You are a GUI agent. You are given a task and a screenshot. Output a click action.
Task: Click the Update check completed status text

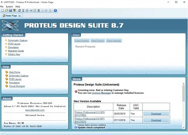[x=91, y=127]
